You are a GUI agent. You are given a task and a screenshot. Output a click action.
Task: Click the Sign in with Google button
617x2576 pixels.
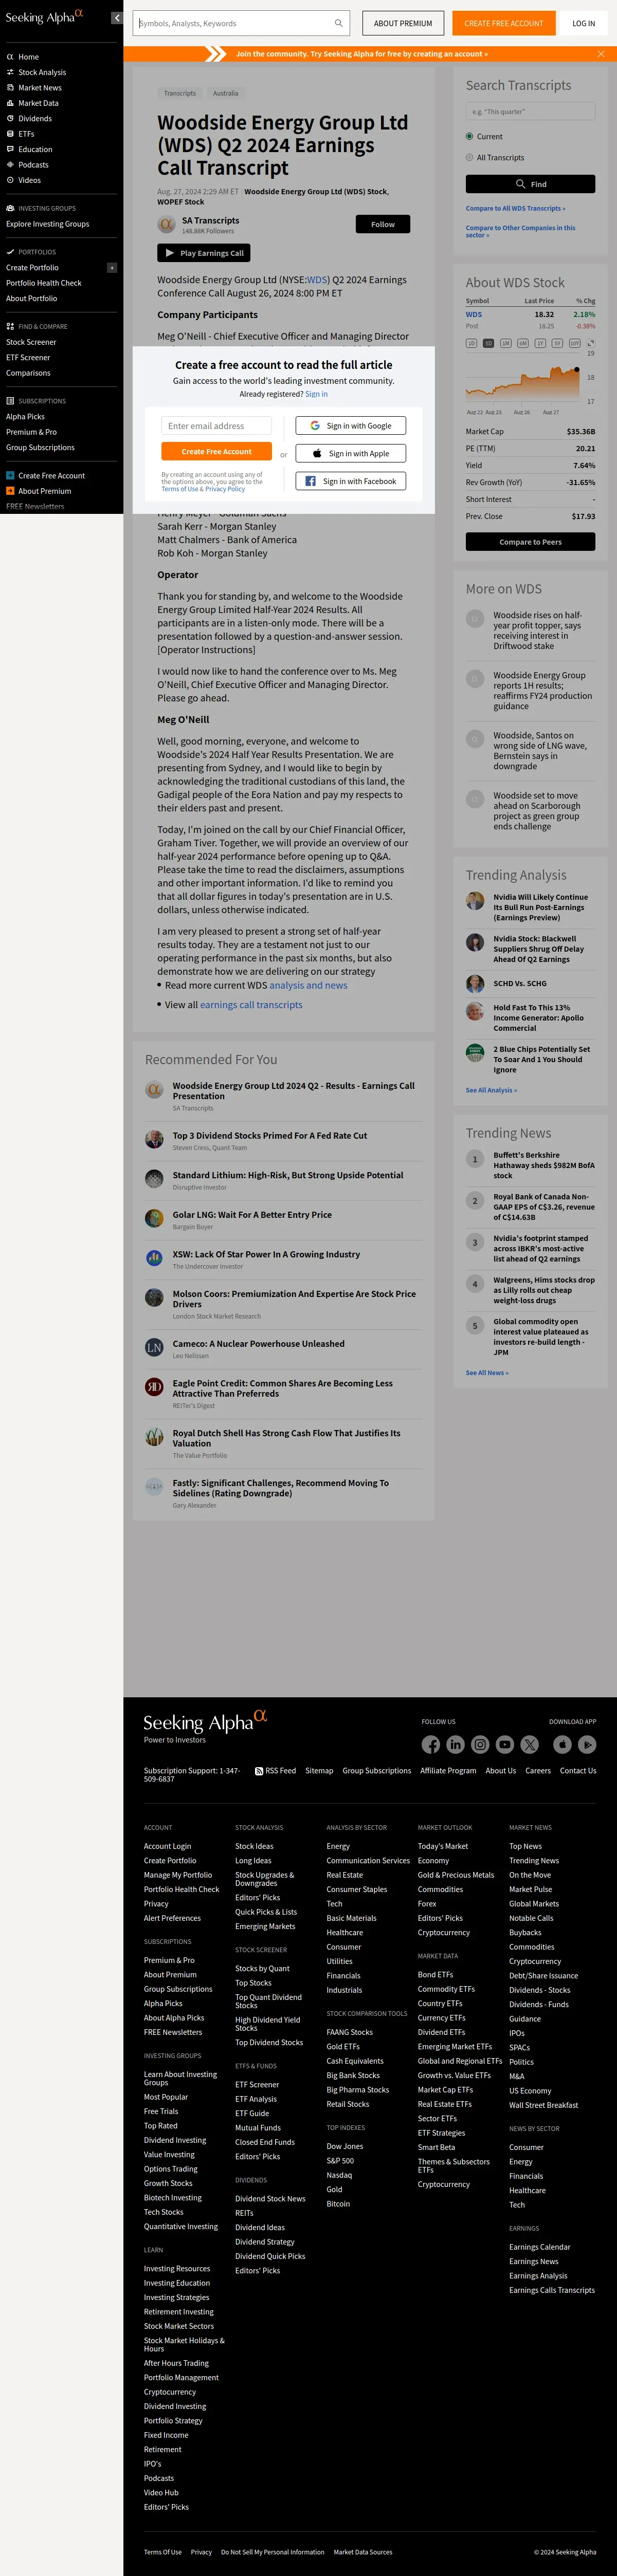pos(351,426)
